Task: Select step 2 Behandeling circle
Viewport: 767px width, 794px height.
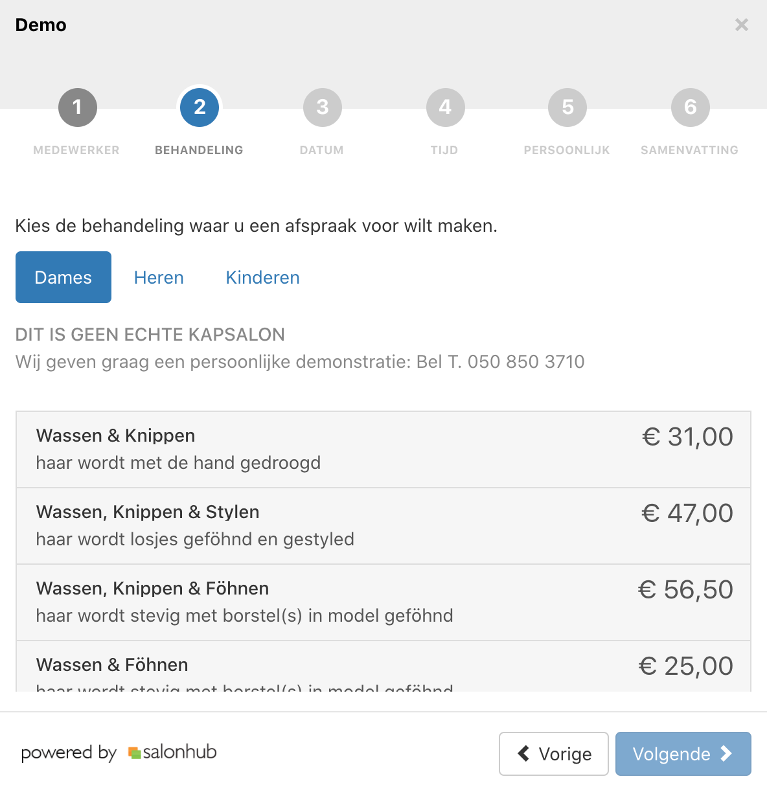Action: pyautogui.click(x=200, y=108)
